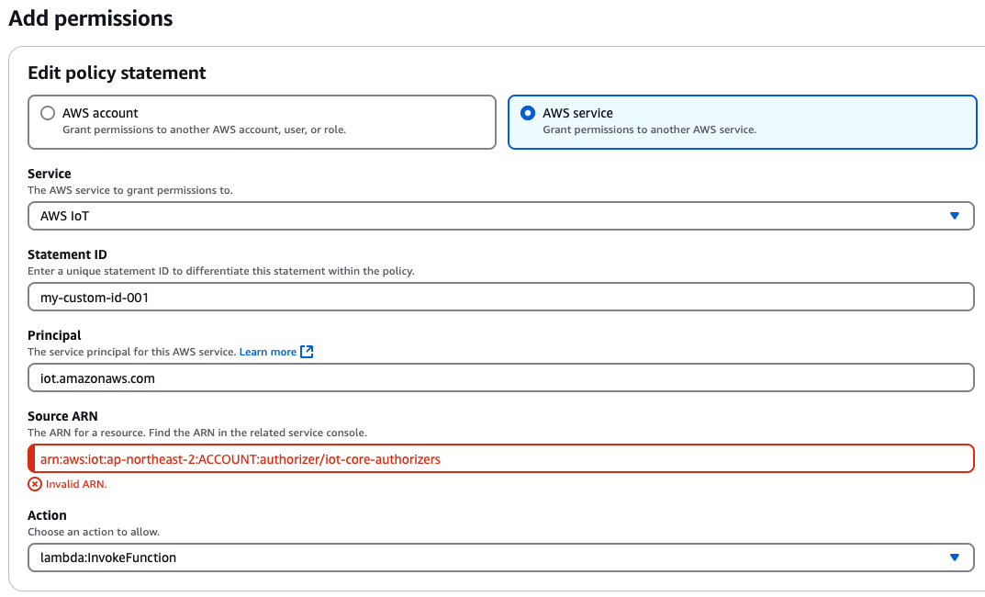
Task: Click the Statement ID label
Action: point(67,254)
